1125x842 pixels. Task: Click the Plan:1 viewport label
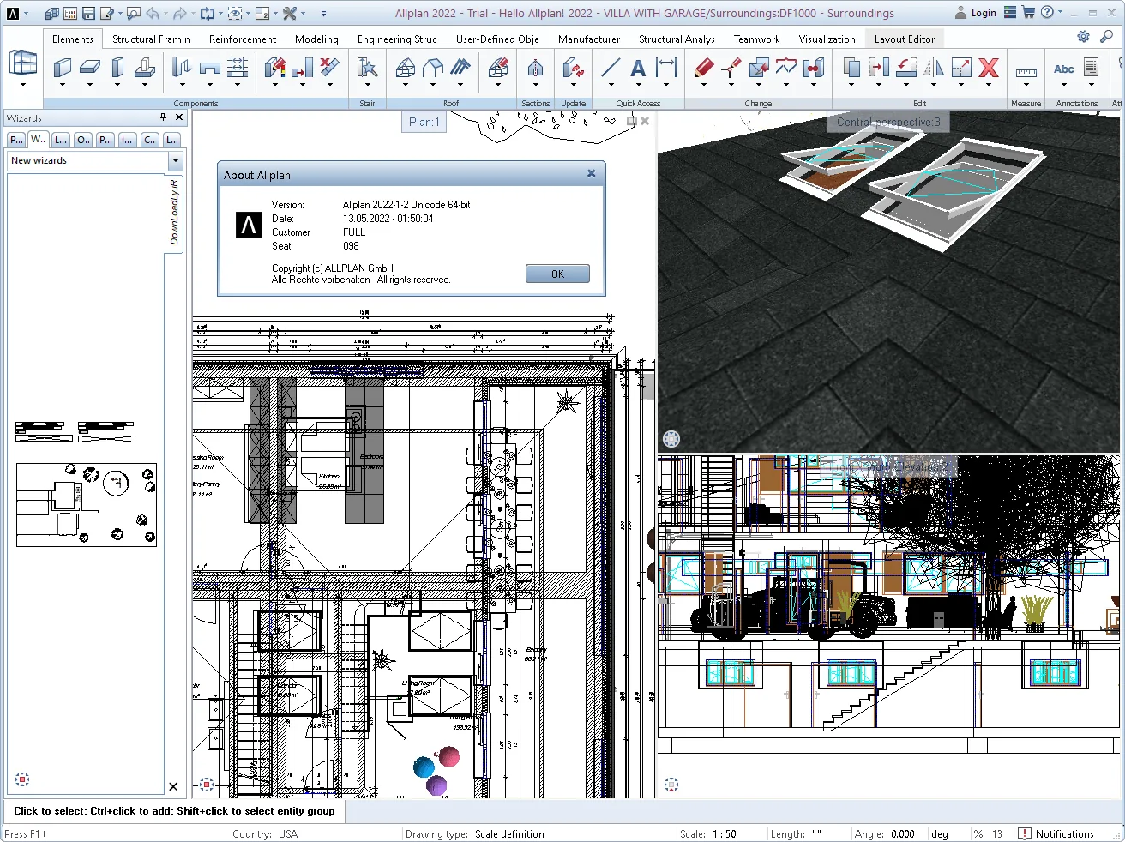pos(424,122)
